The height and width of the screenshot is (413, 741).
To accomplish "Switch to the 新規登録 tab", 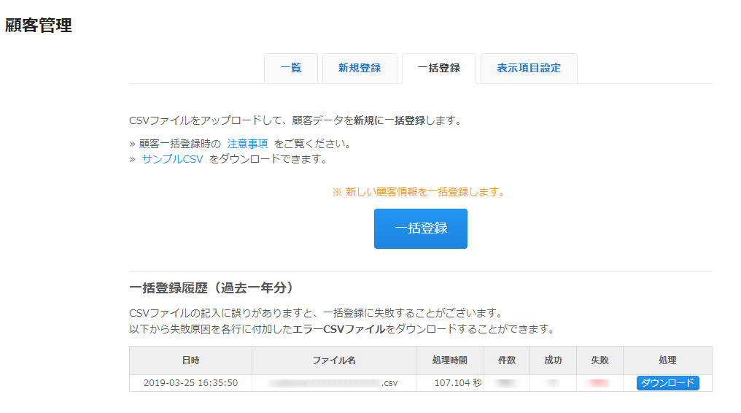I will (x=360, y=69).
